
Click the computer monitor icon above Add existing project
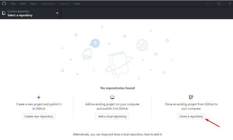[x=112, y=97]
